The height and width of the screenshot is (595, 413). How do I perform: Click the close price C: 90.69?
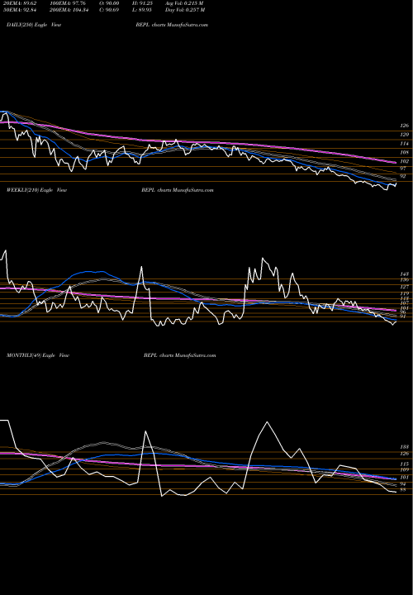111,10
